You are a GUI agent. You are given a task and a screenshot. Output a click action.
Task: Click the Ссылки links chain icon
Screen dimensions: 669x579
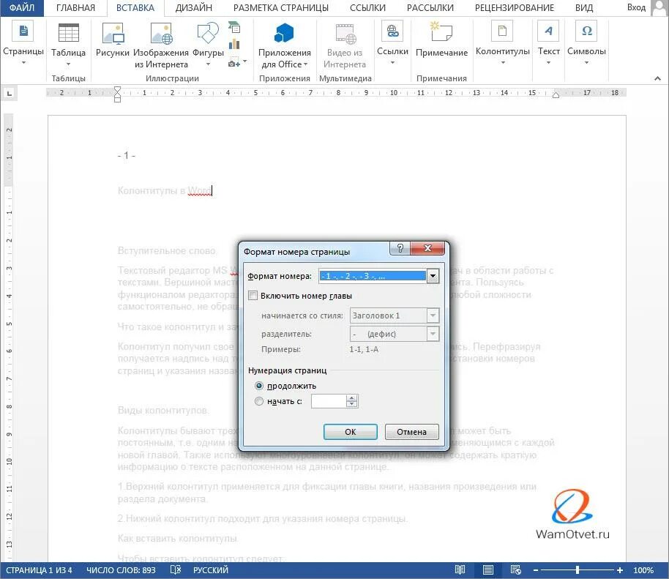point(392,31)
